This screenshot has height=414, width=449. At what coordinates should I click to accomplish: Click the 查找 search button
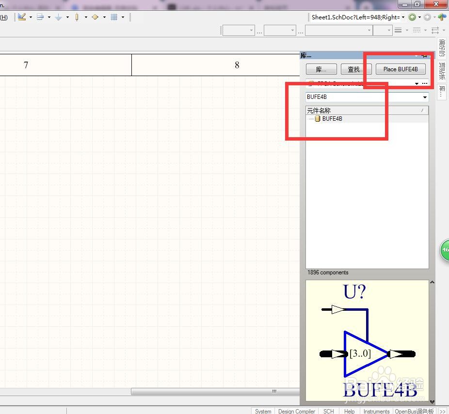[x=356, y=69]
